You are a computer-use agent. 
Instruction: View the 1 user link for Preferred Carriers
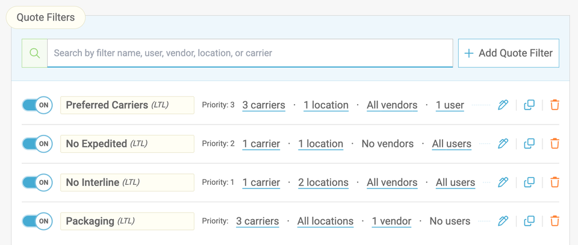(x=450, y=105)
